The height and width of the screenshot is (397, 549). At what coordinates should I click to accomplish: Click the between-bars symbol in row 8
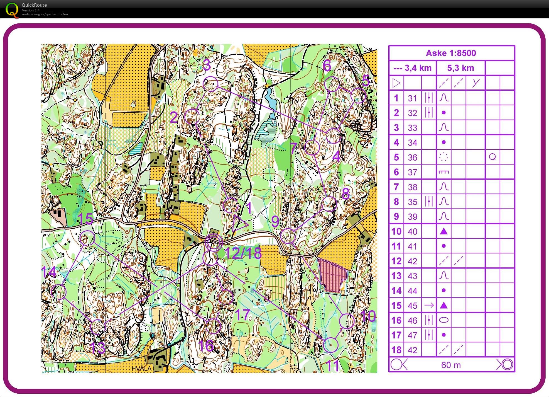429,202
